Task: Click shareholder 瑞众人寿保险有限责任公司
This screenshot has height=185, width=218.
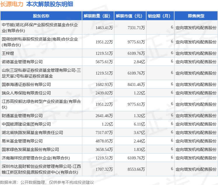Action: tap(26, 93)
